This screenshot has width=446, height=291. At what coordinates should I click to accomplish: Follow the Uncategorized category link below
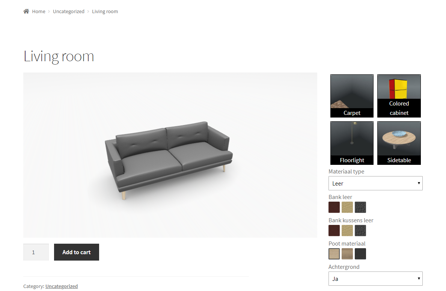pos(62,286)
